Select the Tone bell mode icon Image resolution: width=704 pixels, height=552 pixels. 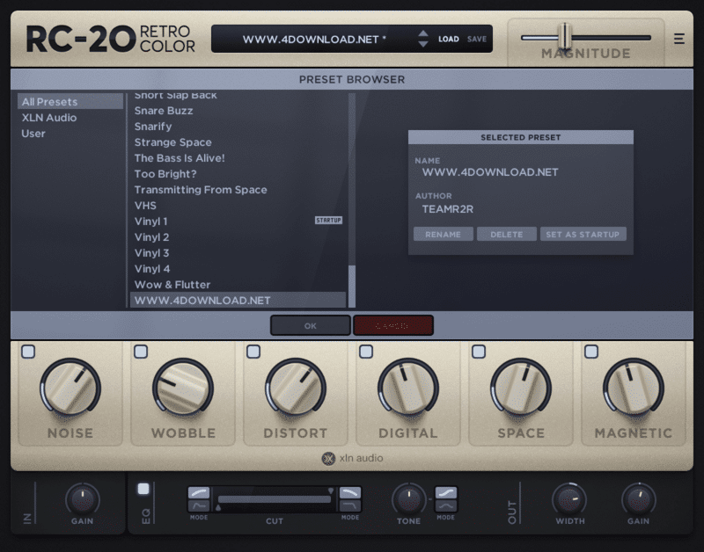[x=445, y=507]
